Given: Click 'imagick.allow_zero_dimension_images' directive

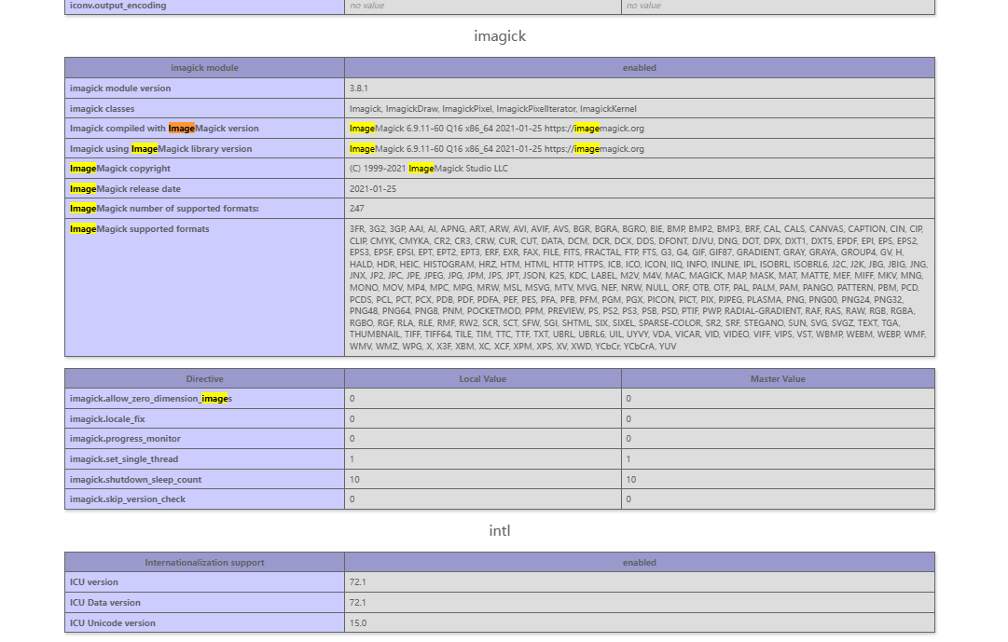Looking at the screenshot, I should 151,399.
